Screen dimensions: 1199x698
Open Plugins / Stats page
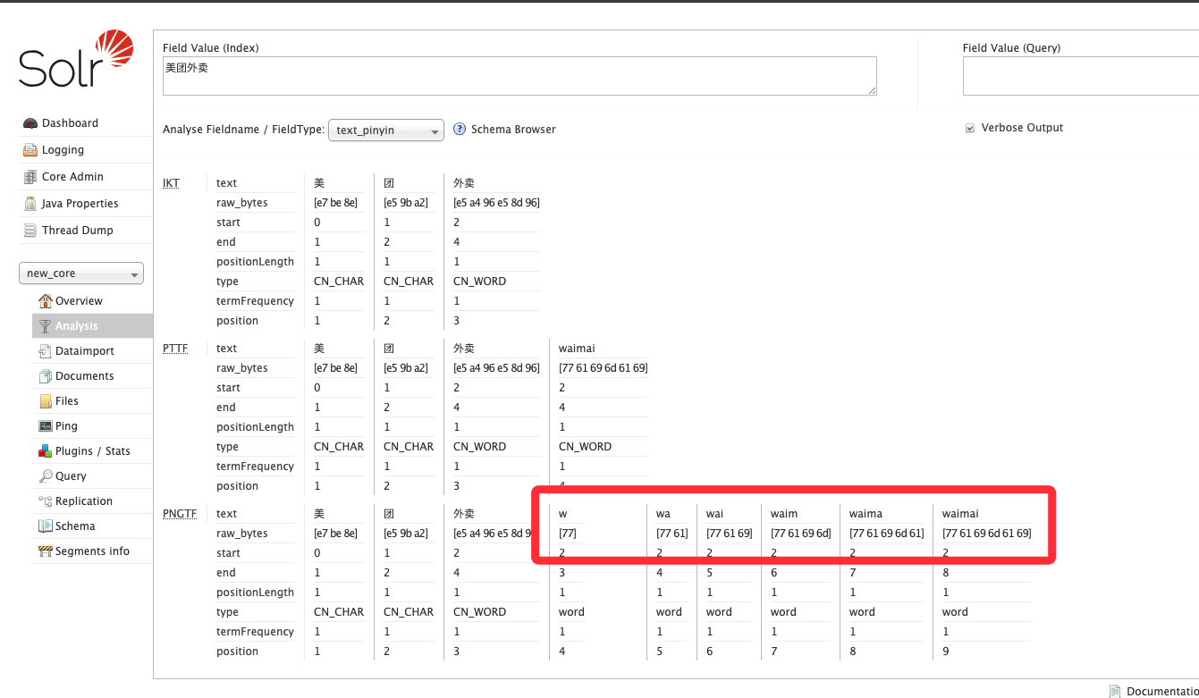pyautogui.click(x=93, y=451)
